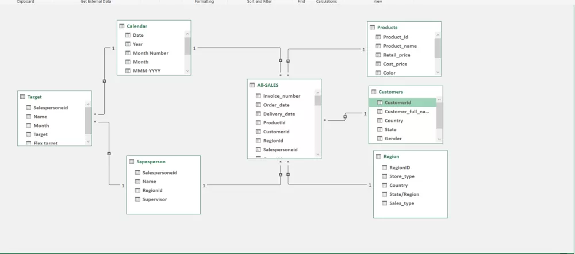The width and height of the screenshot is (575, 254).
Task: Select the Products to All-SALES relationship marker
Action: coord(288,61)
